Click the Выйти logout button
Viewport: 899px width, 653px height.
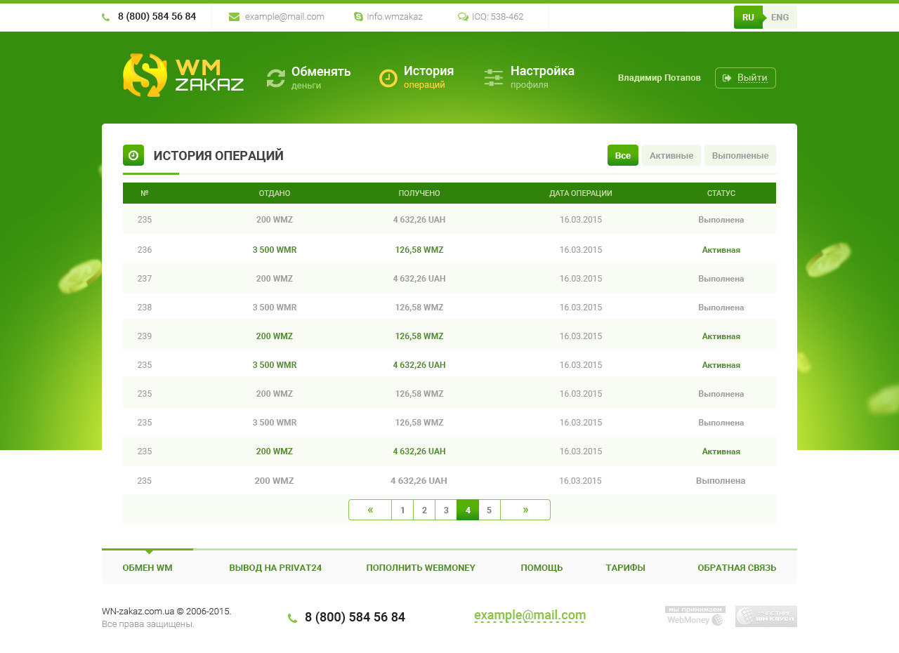(745, 78)
